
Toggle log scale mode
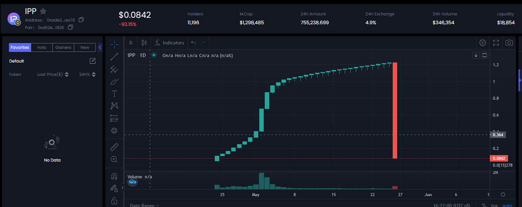495,205
